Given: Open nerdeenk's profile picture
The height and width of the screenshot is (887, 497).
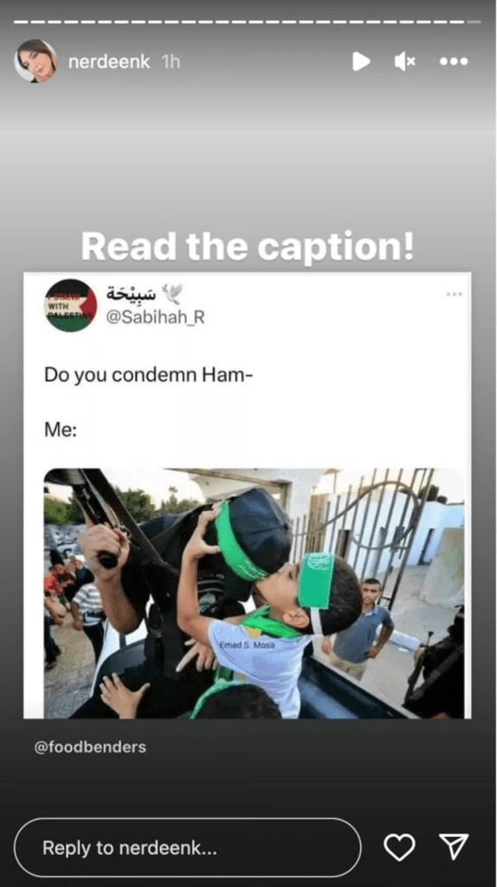Looking at the screenshot, I should pos(35,62).
